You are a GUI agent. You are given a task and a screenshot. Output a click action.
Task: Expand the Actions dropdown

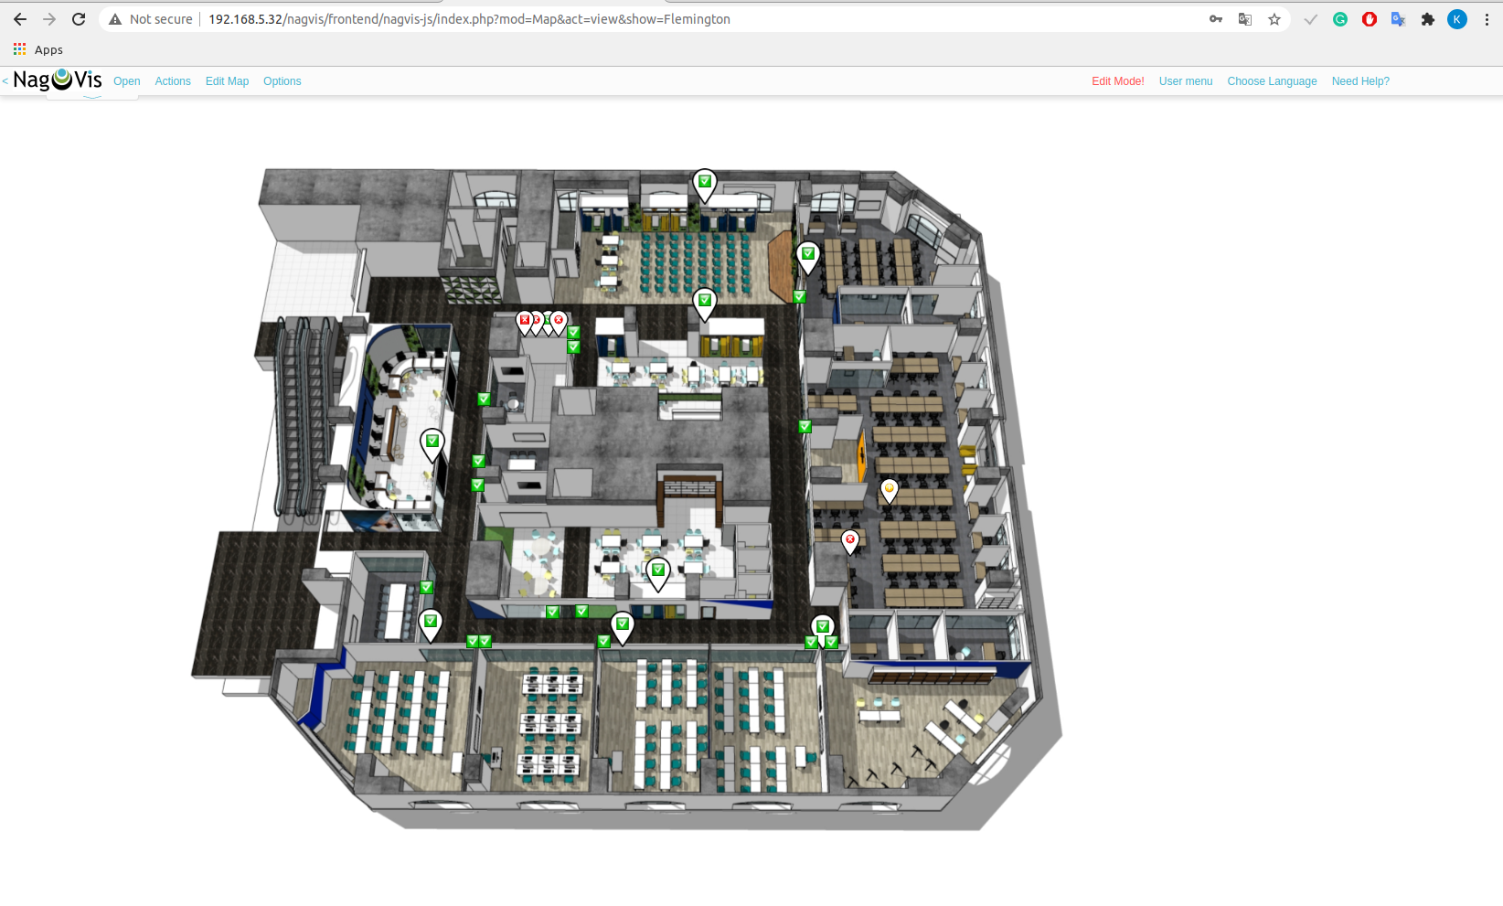tap(173, 81)
